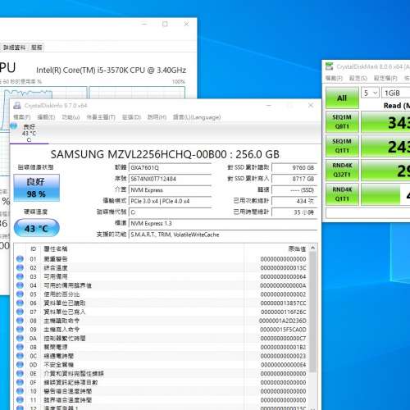Open the 編輯(E) menu in CrystalDiskInfo
The width and height of the screenshot is (410, 410).
46,117
